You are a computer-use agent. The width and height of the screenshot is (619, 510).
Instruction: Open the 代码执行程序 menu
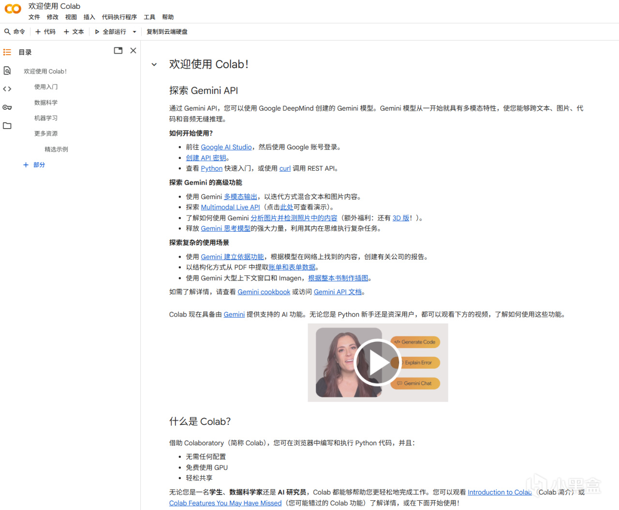tap(119, 17)
